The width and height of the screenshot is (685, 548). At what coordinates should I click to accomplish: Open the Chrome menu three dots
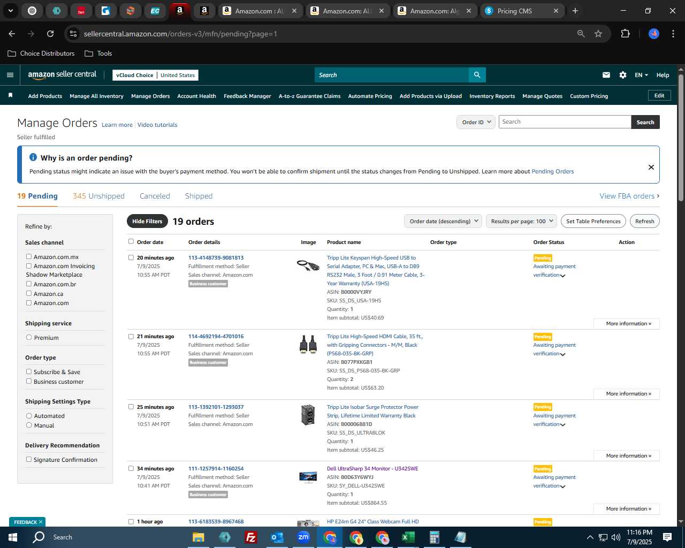click(673, 34)
